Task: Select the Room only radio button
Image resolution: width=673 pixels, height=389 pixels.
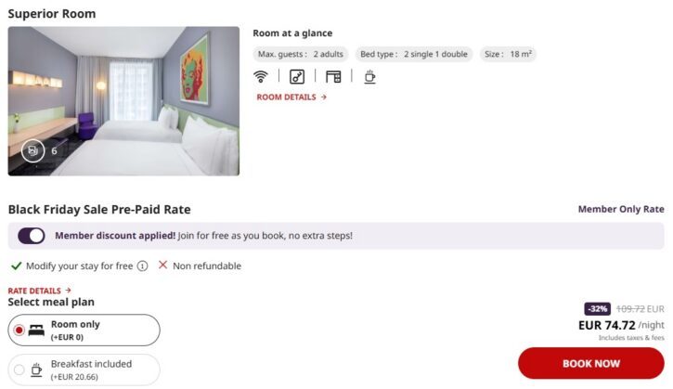Action: (19, 331)
